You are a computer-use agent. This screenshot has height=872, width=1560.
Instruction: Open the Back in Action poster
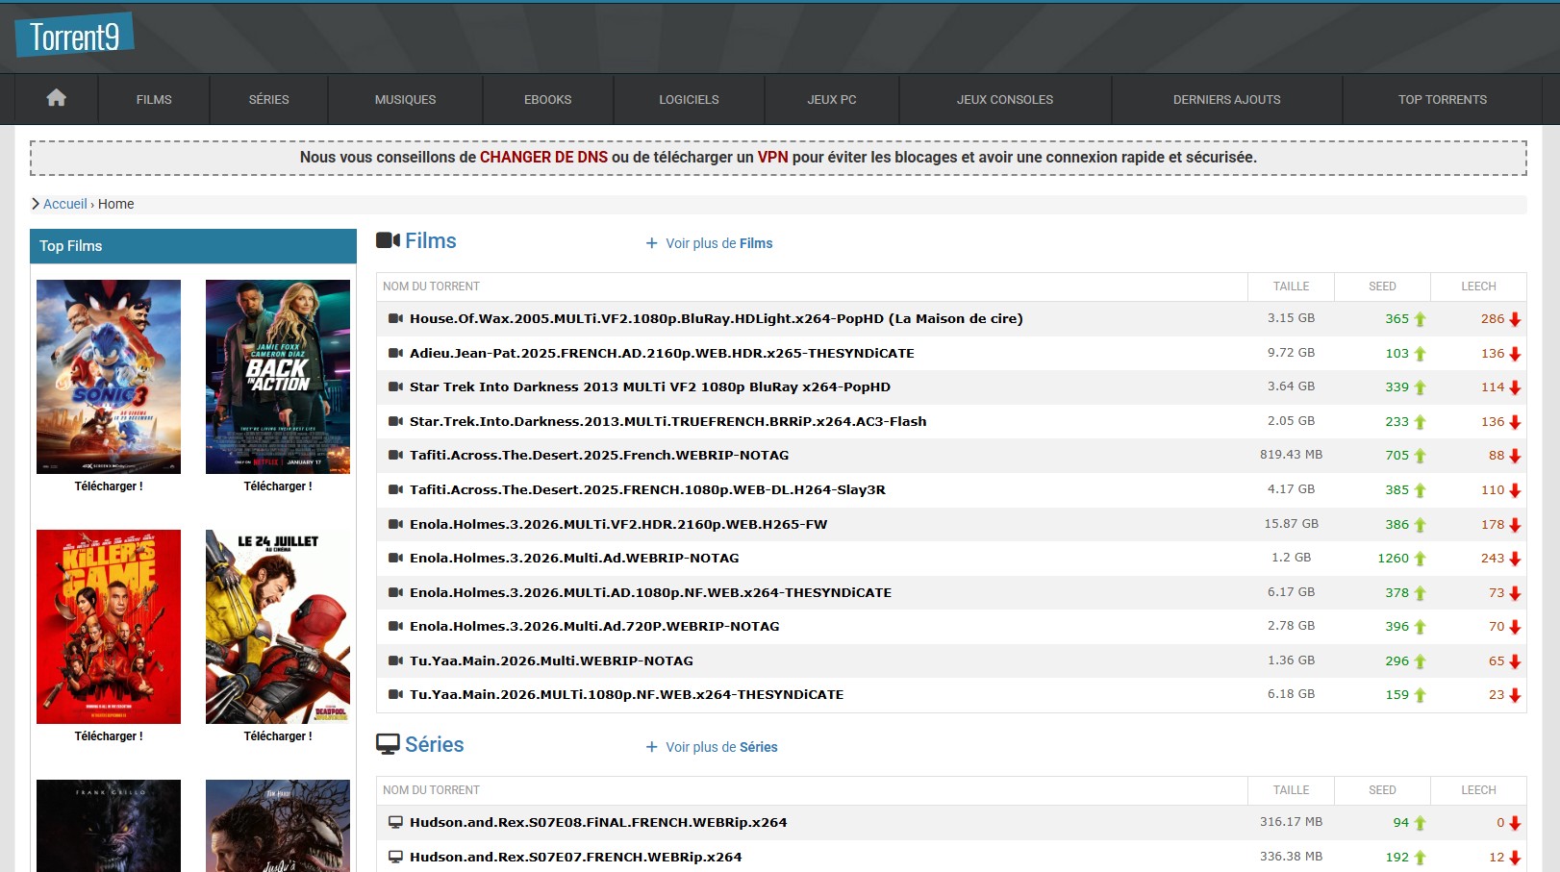pos(278,377)
